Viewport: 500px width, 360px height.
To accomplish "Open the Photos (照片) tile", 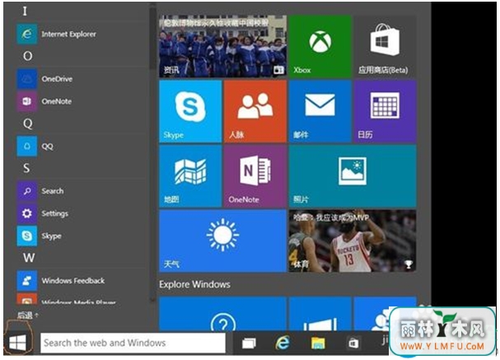I will pos(353,176).
